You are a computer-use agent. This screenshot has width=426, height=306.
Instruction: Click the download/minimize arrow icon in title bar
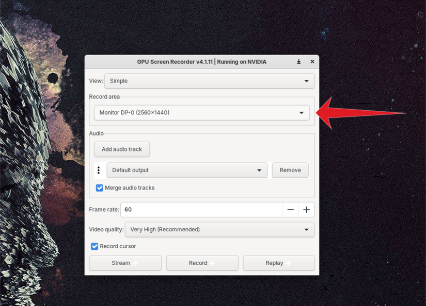pyautogui.click(x=298, y=62)
